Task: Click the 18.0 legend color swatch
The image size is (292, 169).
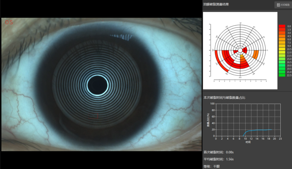Action: (x=282, y=65)
